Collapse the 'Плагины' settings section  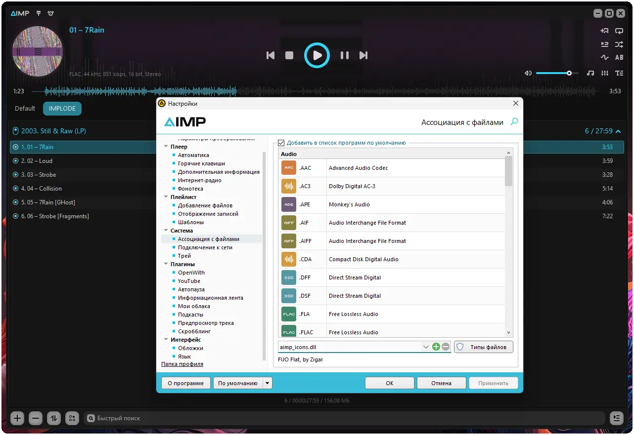coord(166,264)
